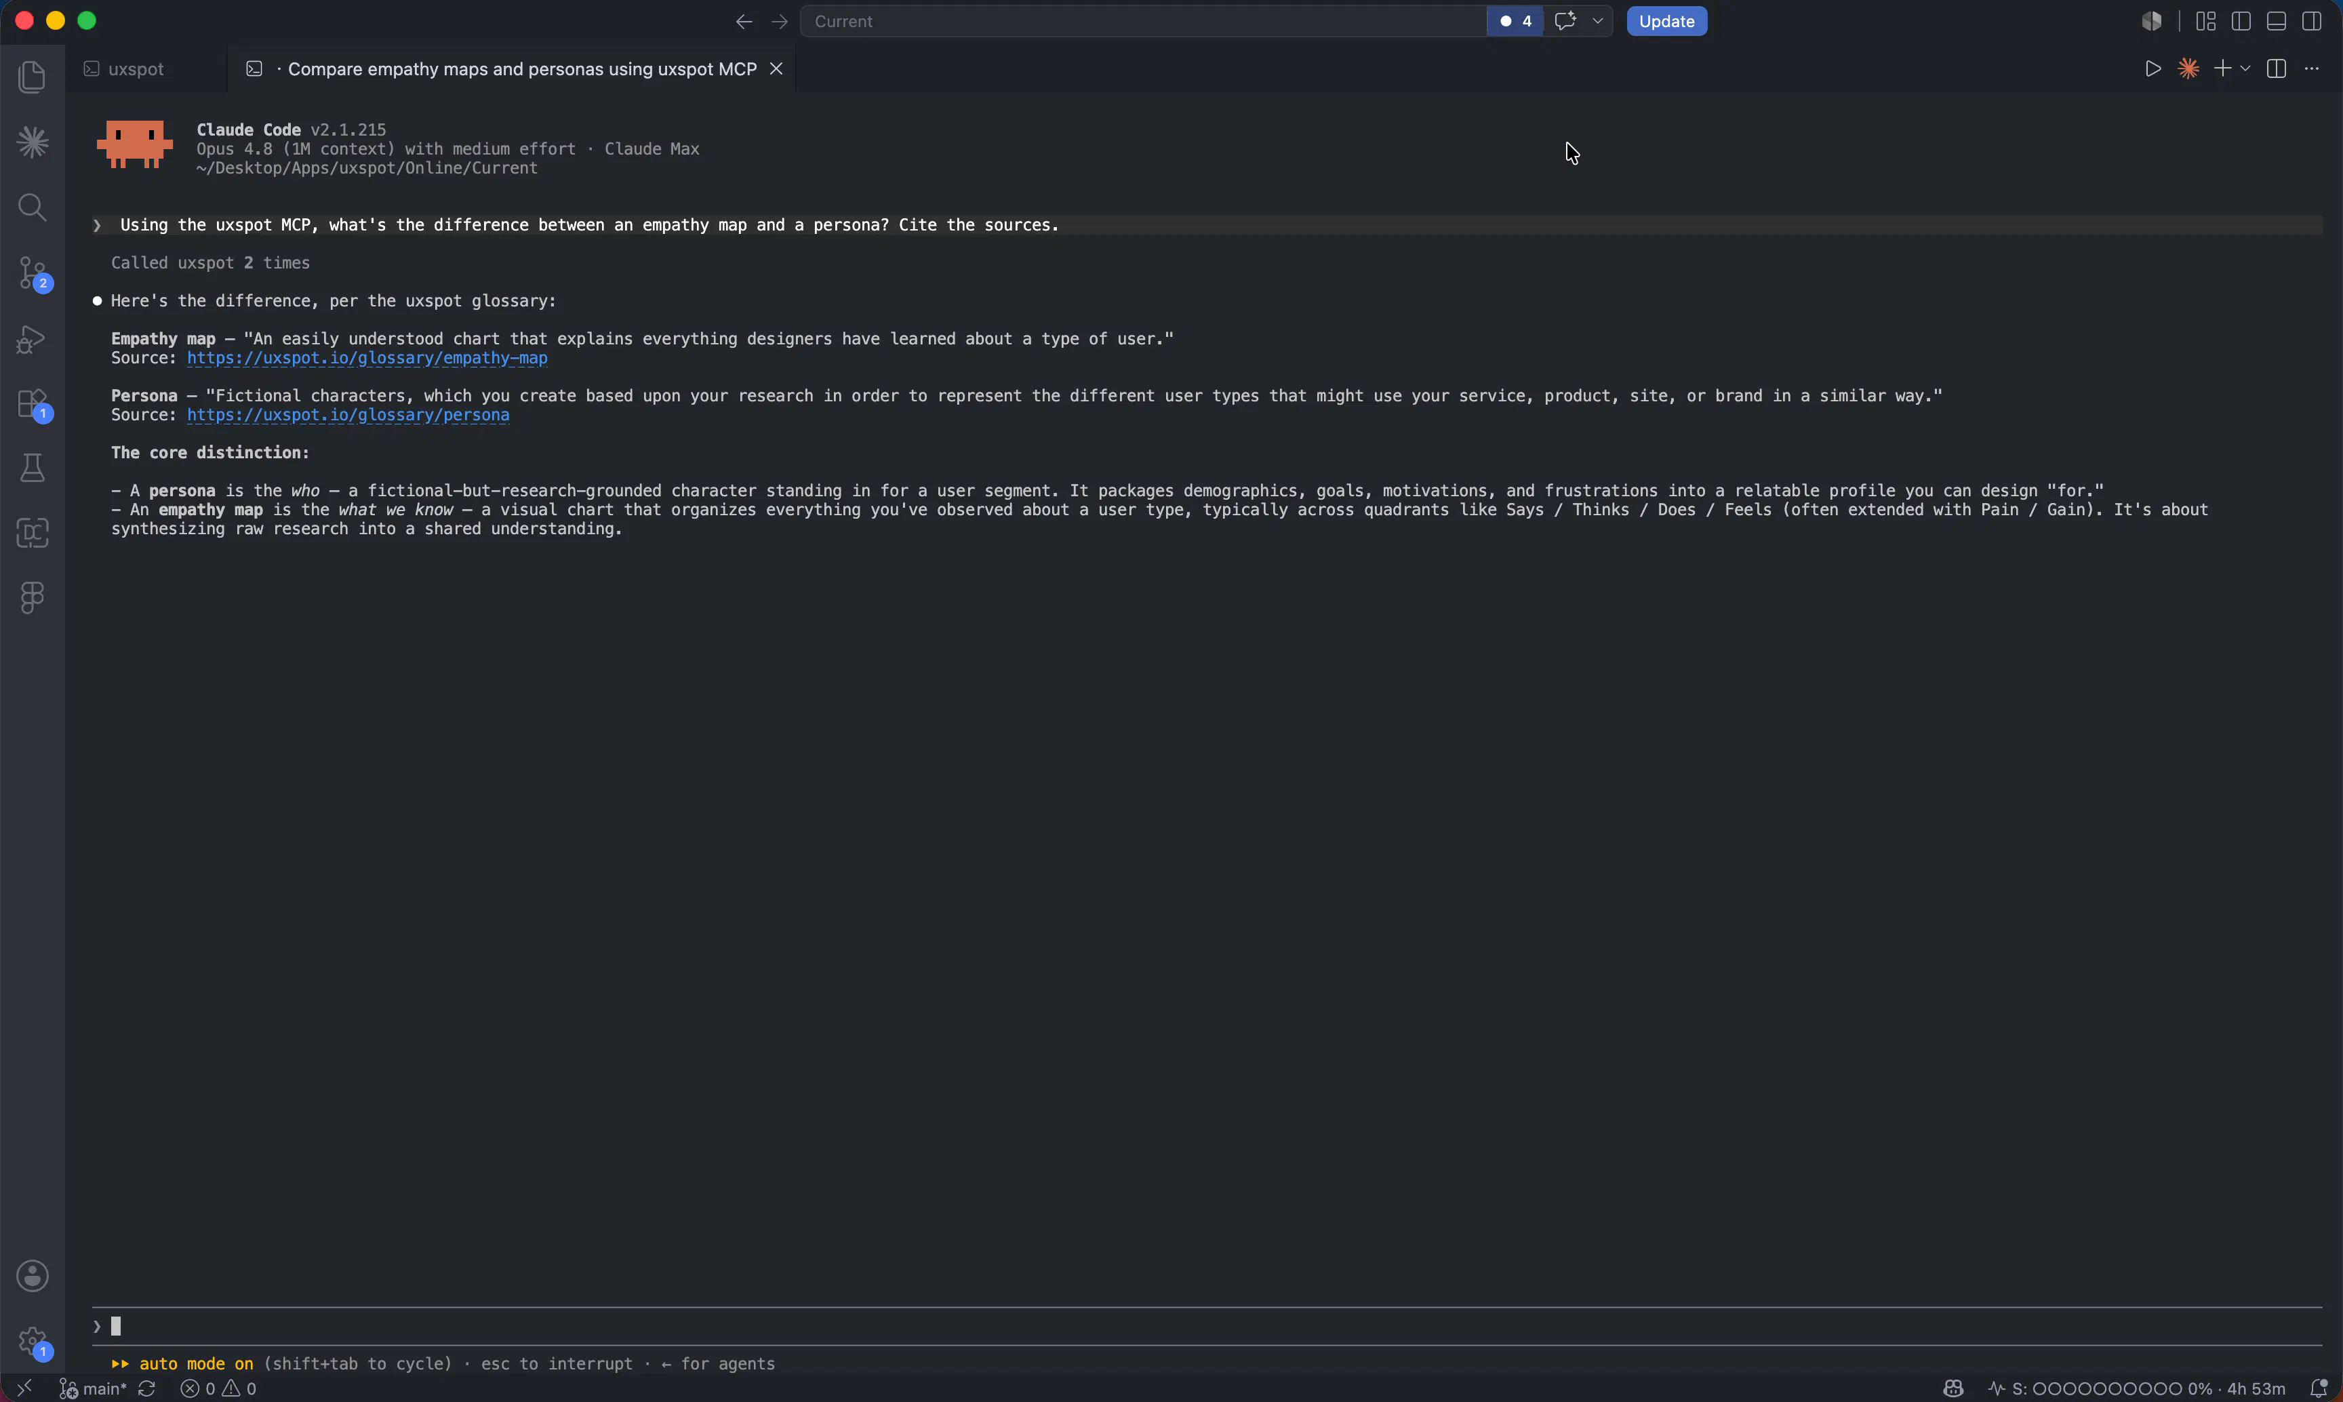
Task: Click the usage status 0% 4h 53m
Action: point(2137,1388)
